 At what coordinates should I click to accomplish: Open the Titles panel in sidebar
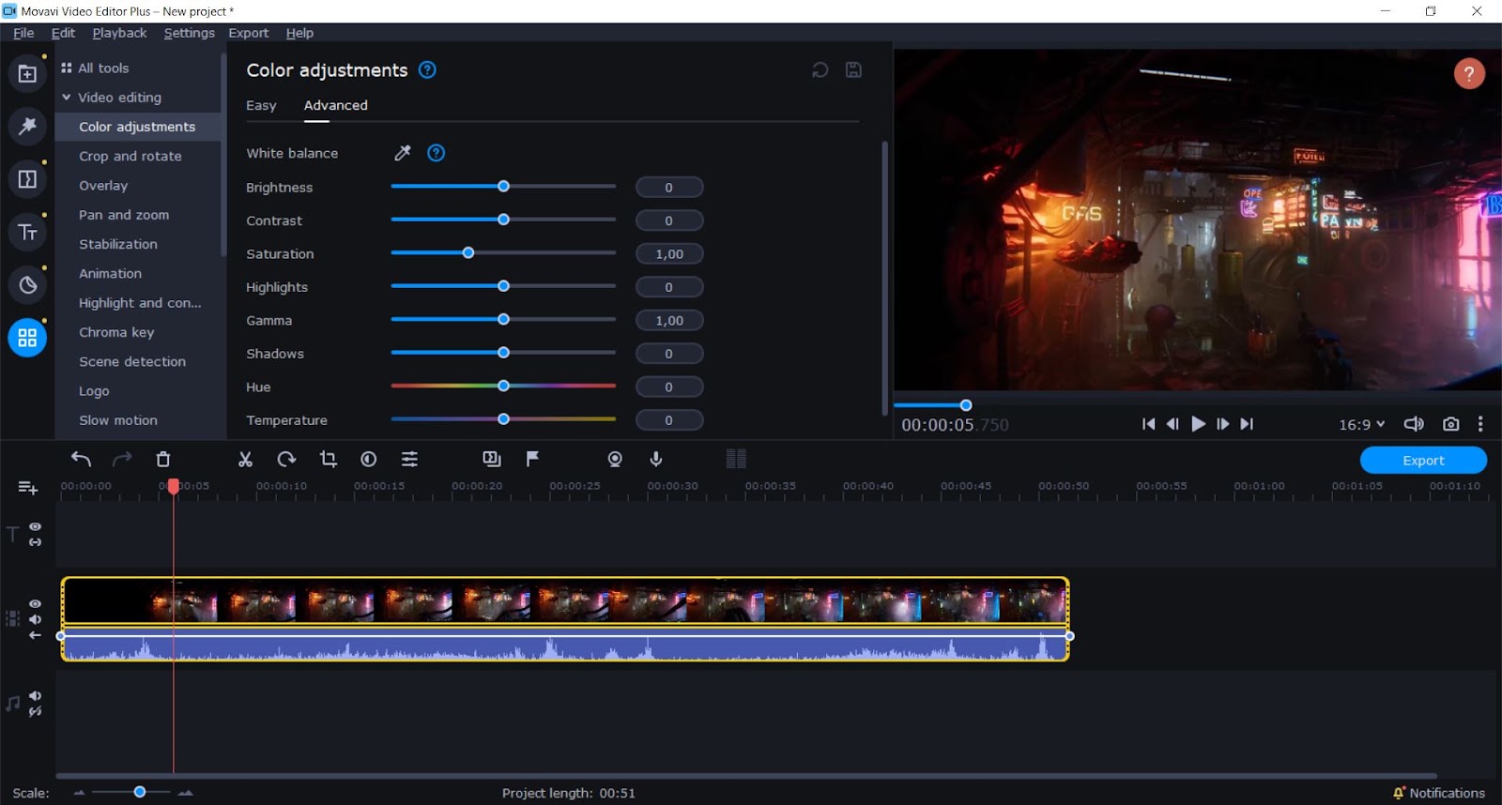pos(27,232)
